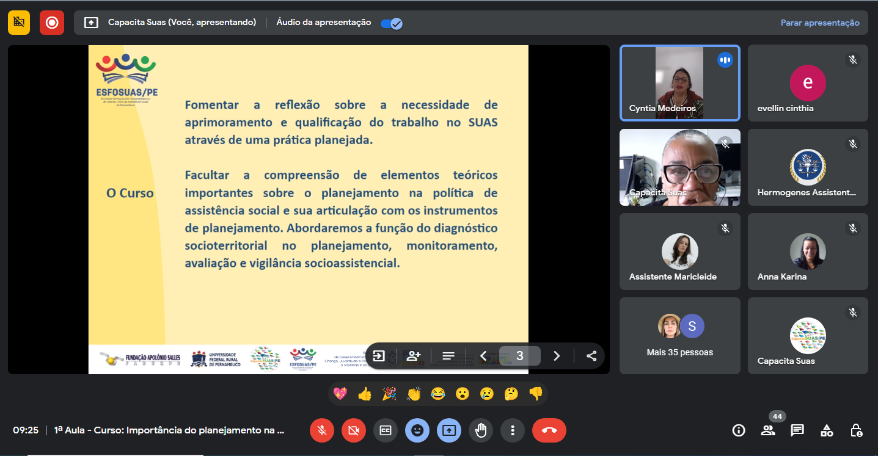Raise hand using the hand icon
This screenshot has width=878, height=456.
(481, 430)
